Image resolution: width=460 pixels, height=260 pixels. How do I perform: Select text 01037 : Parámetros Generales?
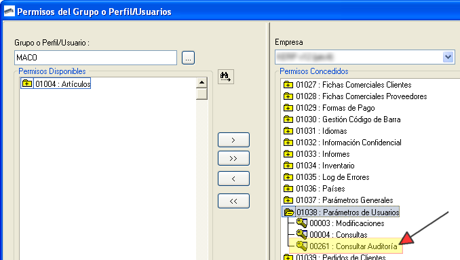click(345, 200)
